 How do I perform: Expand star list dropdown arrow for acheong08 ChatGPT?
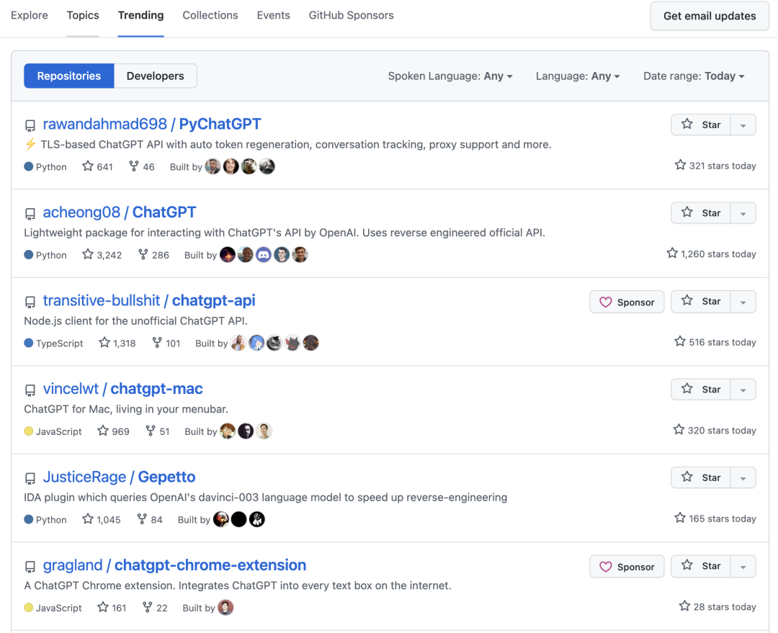pyautogui.click(x=743, y=213)
